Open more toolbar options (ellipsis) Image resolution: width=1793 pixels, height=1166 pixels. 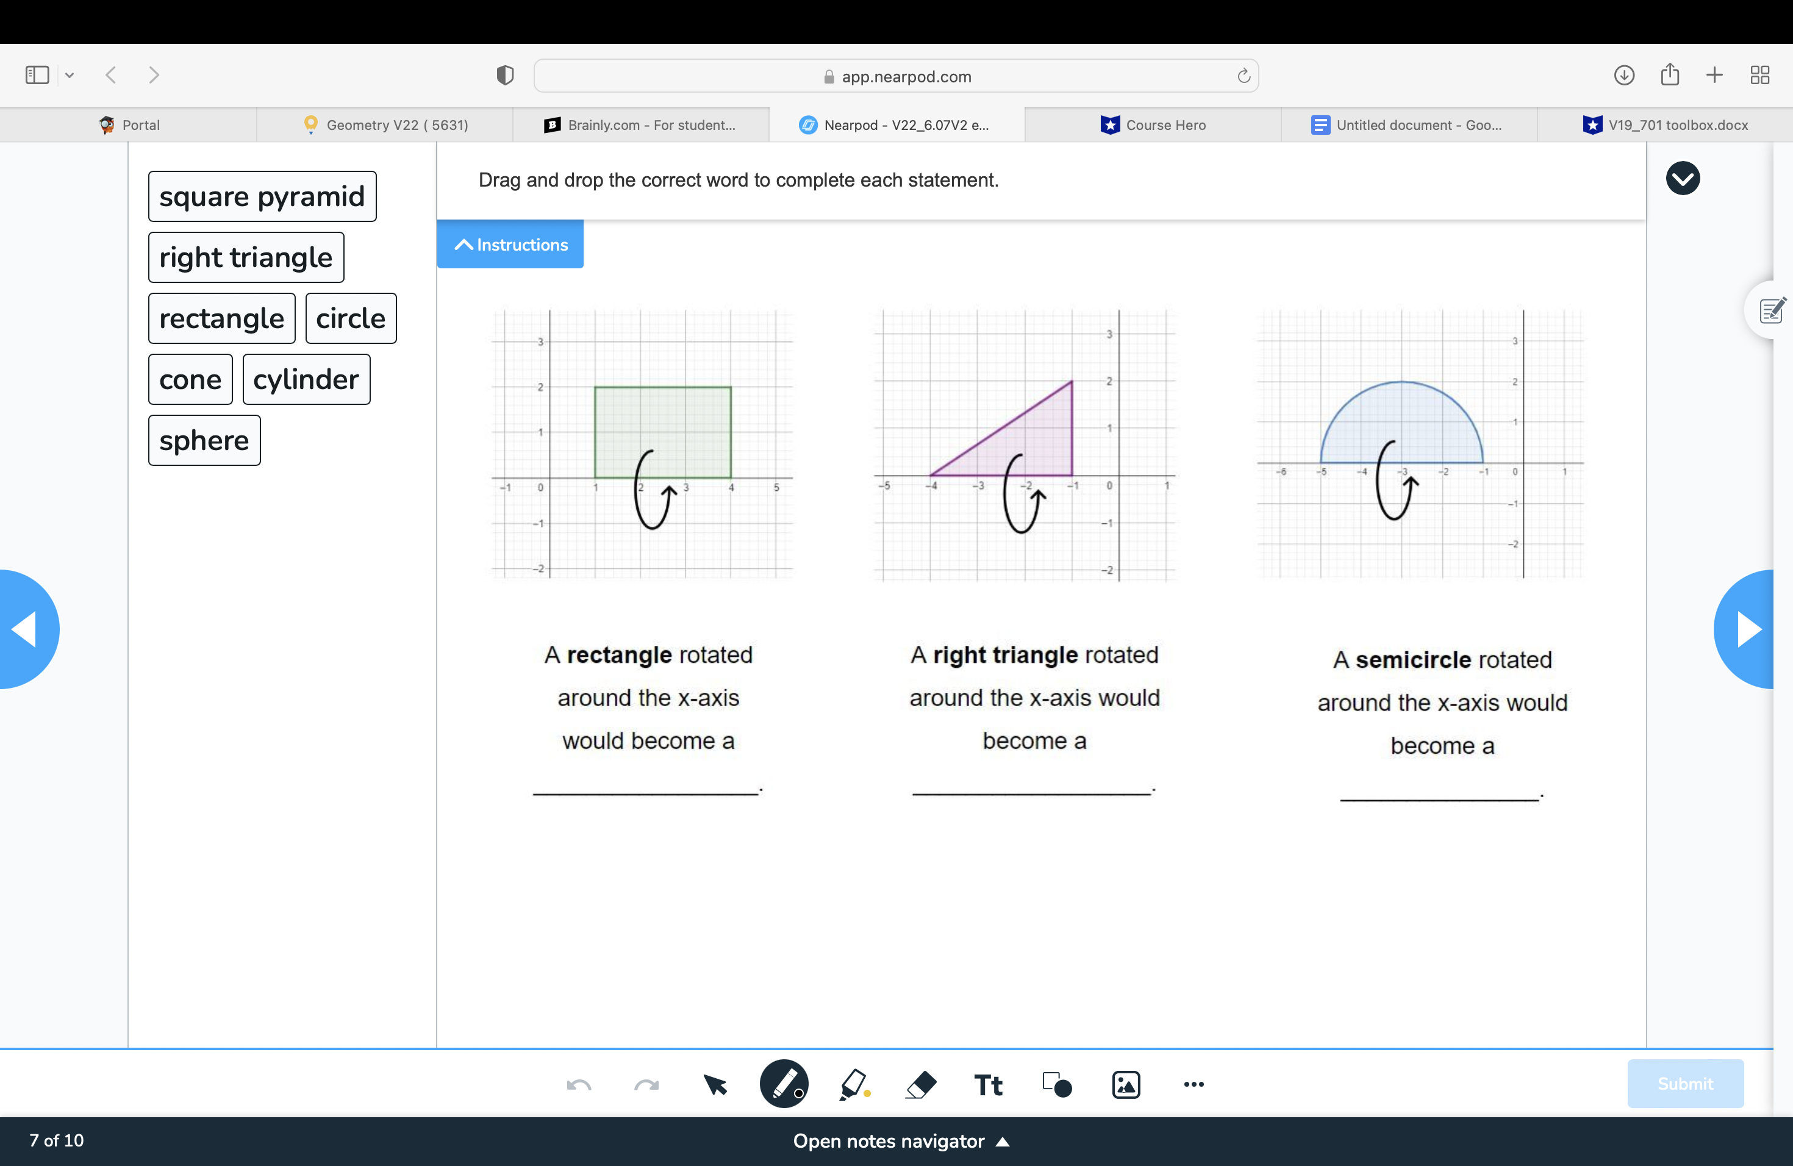pyautogui.click(x=1192, y=1085)
